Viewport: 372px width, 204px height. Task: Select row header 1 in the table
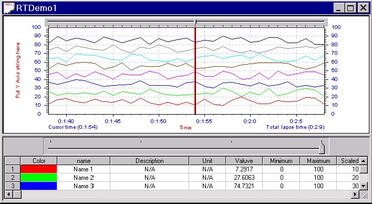point(13,169)
